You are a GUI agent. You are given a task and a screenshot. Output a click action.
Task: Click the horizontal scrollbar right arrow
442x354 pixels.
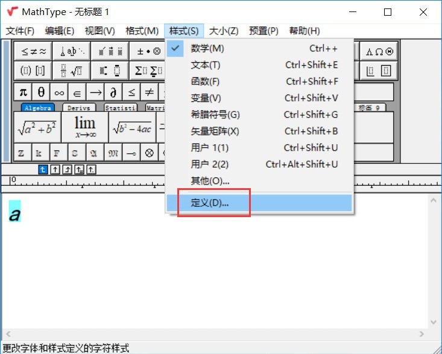point(421,334)
